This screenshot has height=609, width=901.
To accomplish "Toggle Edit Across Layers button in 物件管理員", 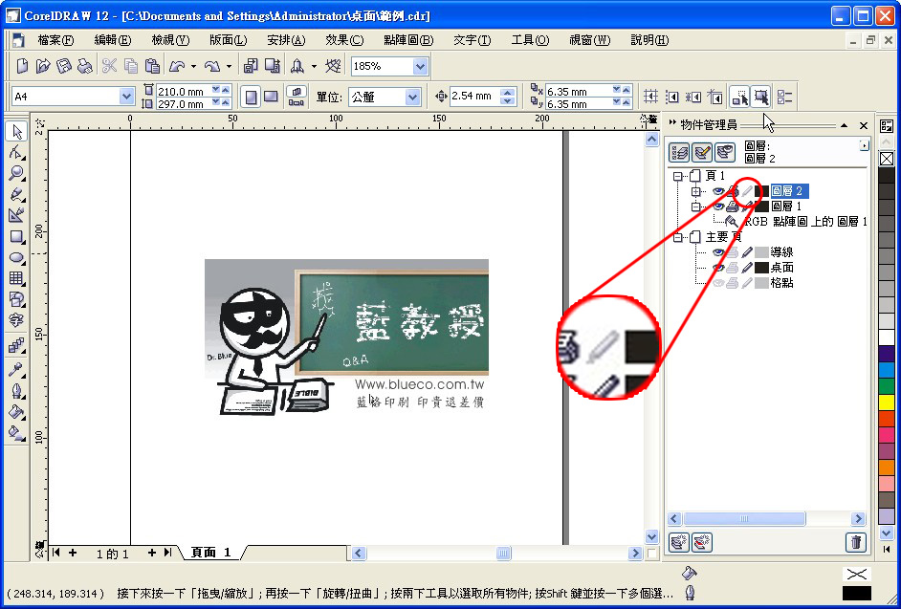I will 702,153.
